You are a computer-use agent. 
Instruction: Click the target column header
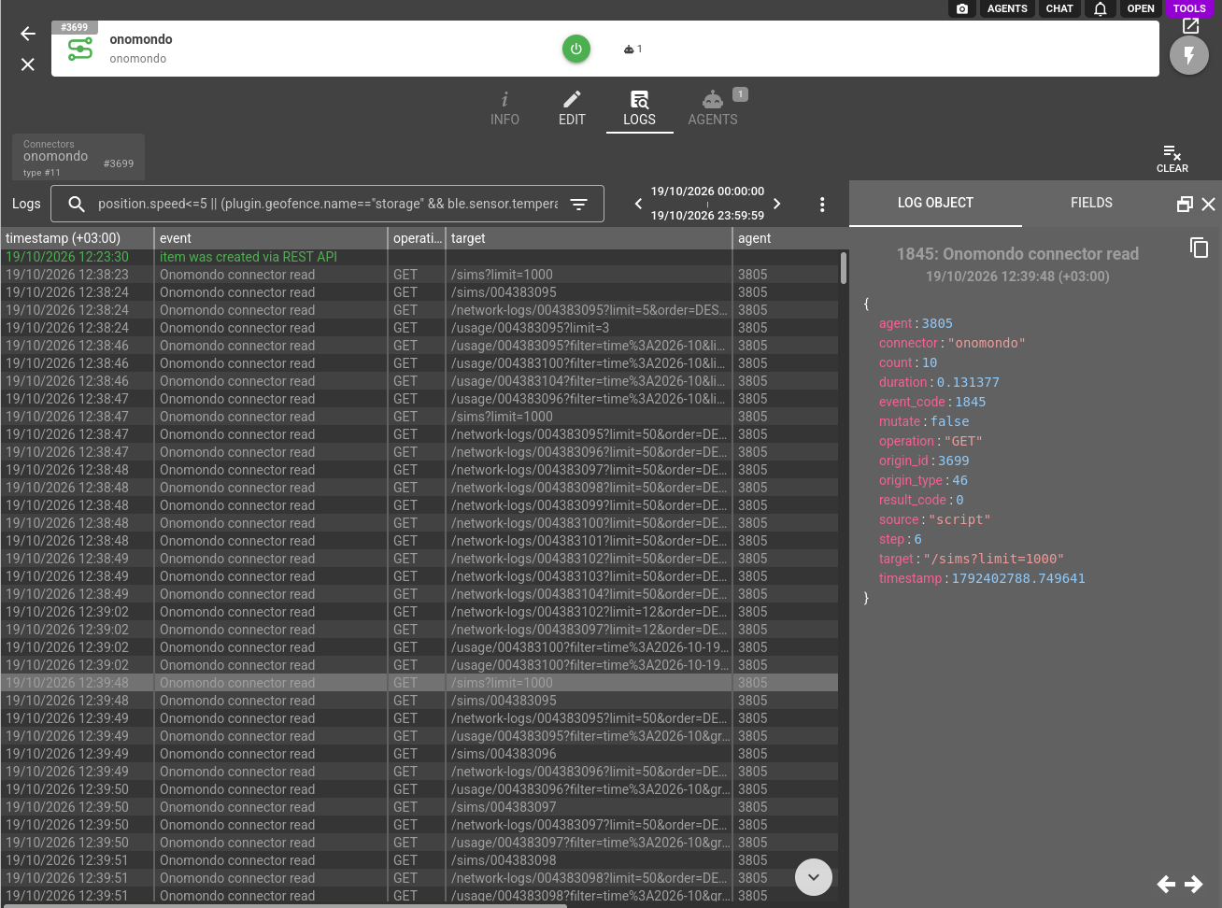click(x=590, y=238)
